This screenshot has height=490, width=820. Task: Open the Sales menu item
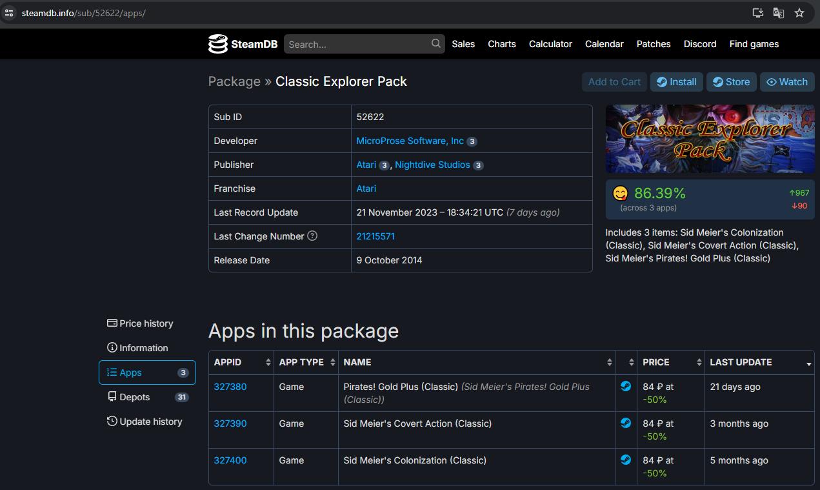[x=463, y=44]
